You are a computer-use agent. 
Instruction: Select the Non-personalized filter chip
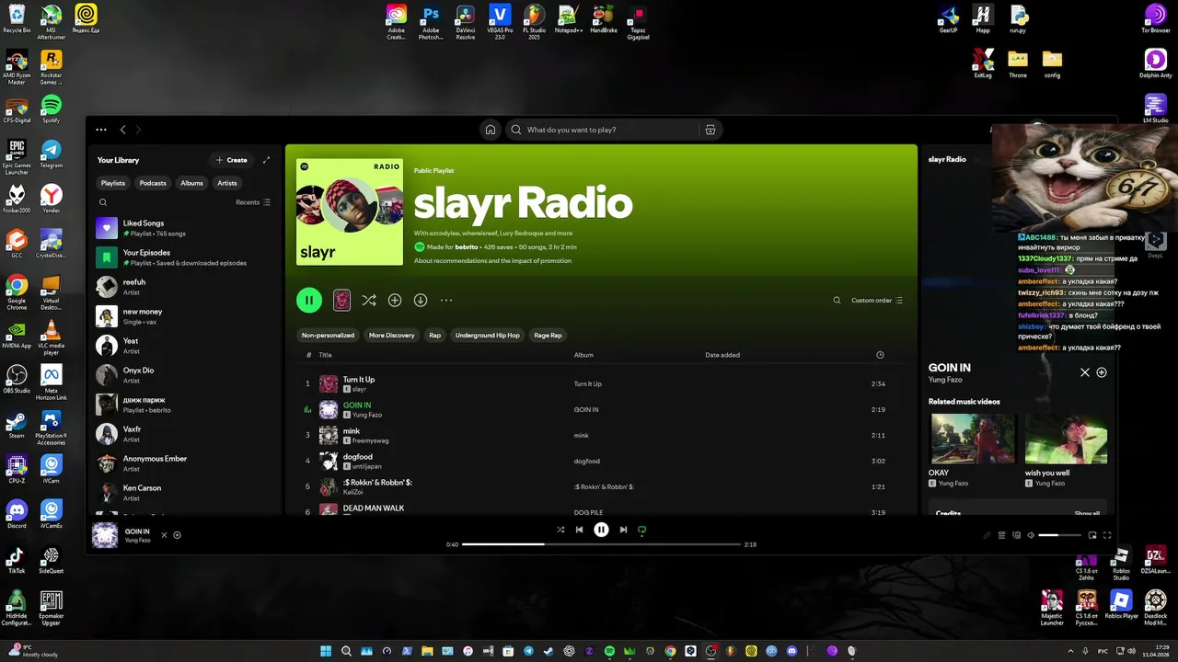(x=328, y=335)
